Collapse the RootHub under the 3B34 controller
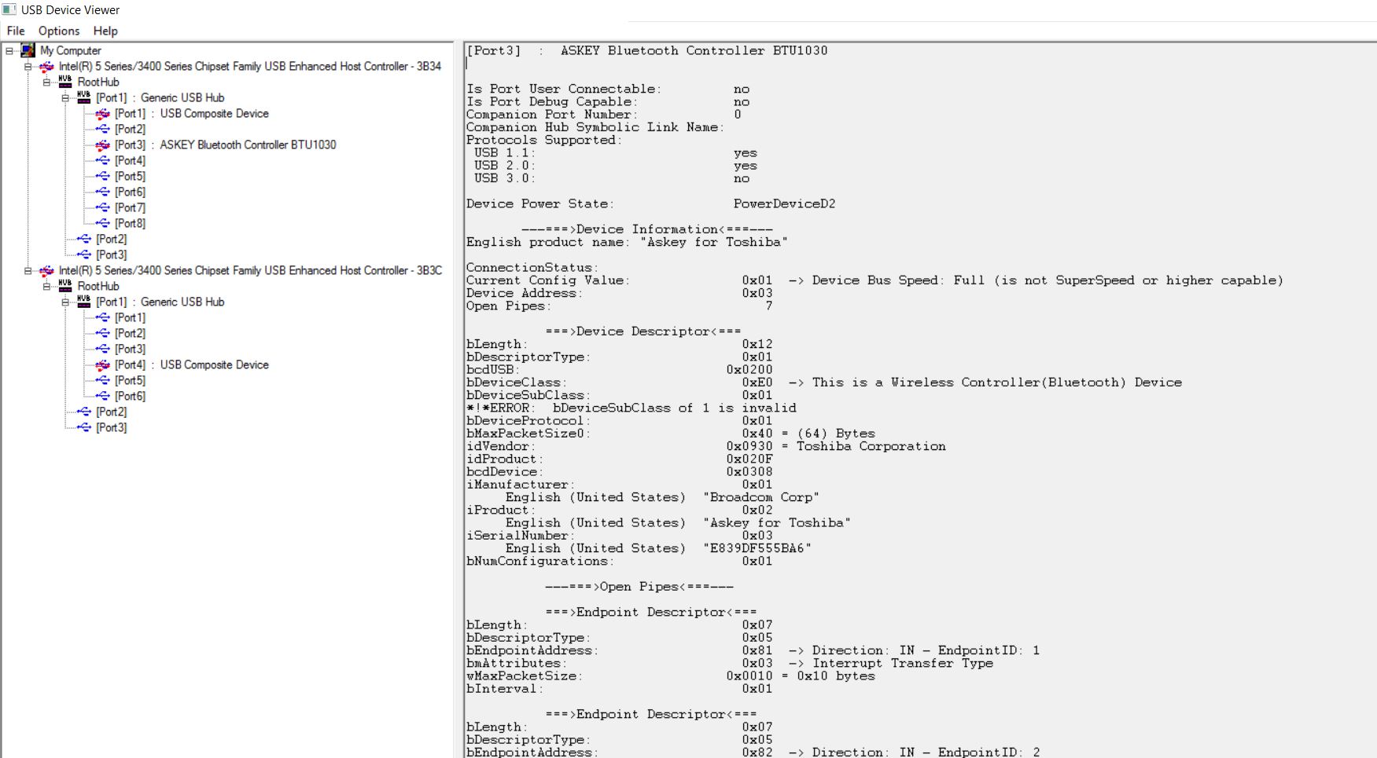Viewport: 1377px width, 758px height. point(47,82)
